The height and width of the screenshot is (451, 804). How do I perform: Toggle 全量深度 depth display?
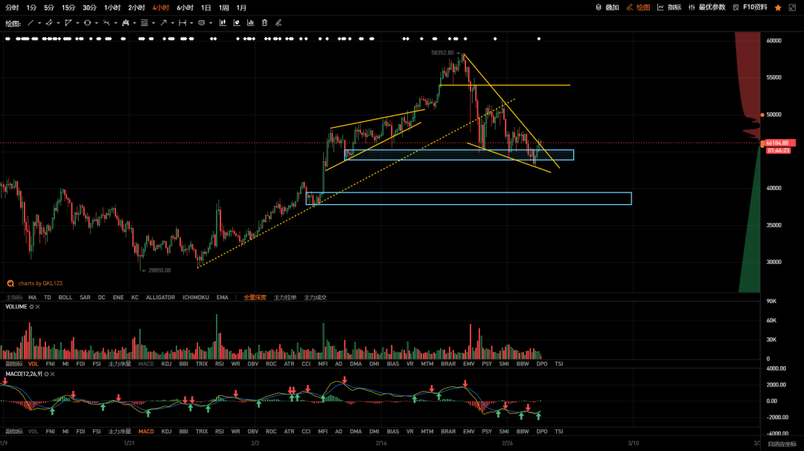click(255, 297)
